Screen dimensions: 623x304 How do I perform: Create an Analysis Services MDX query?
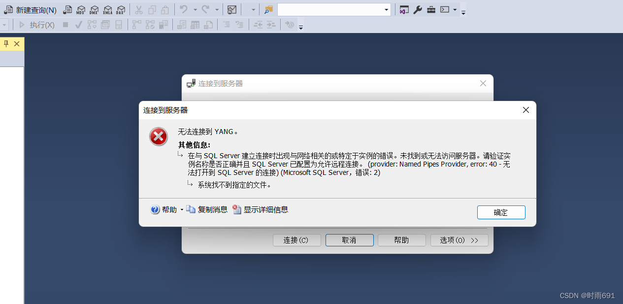click(x=81, y=10)
